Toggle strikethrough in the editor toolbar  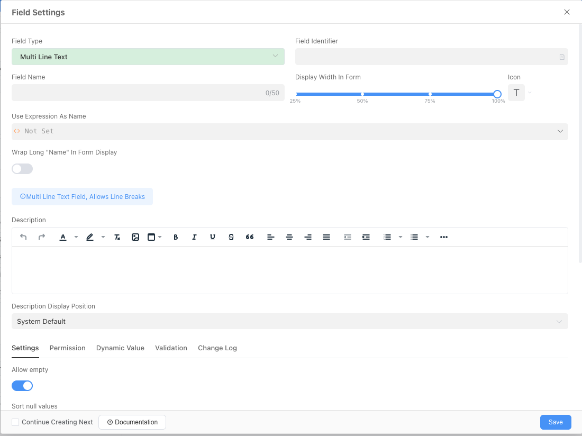(231, 237)
